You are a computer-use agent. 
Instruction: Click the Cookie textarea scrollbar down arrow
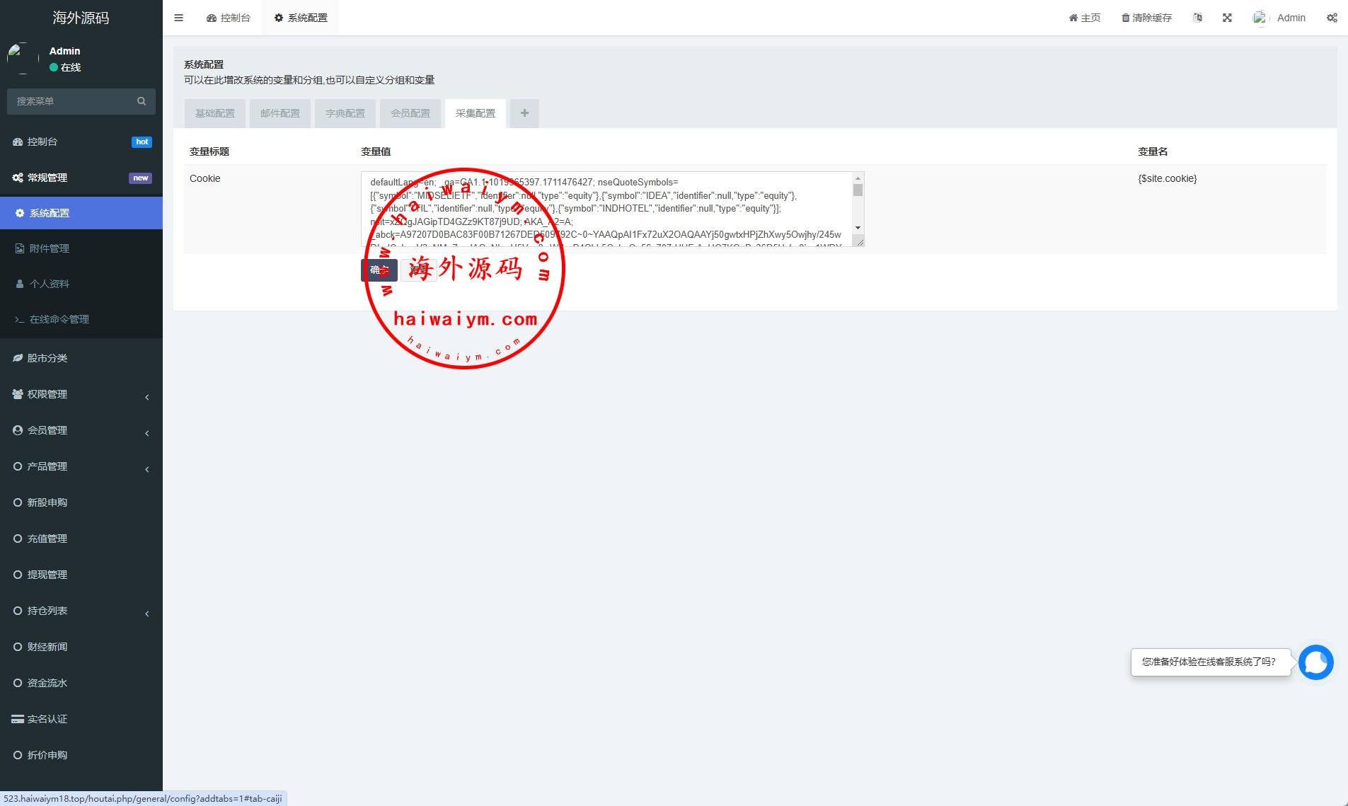point(858,228)
